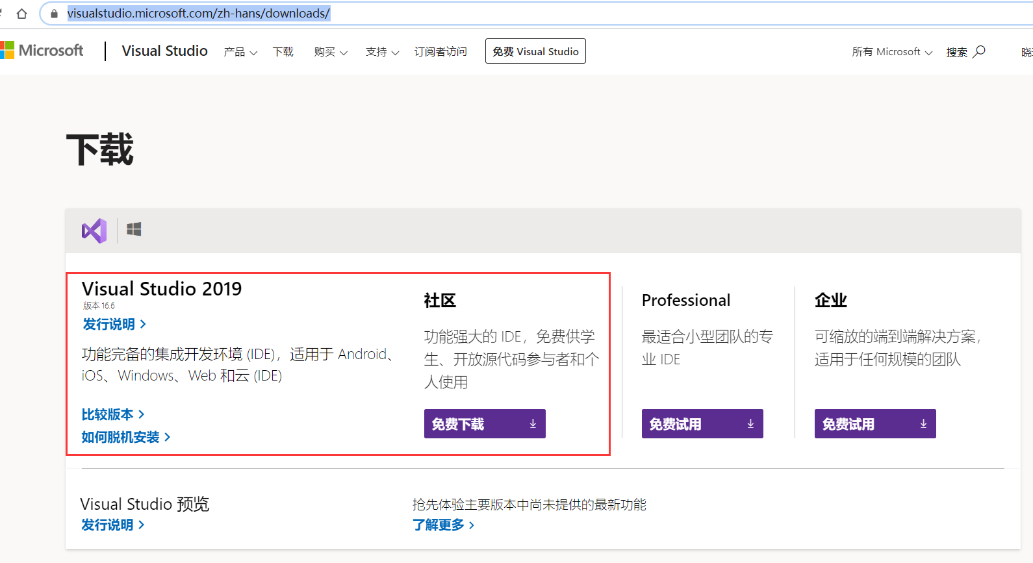Click the Professional edition heading

[x=686, y=300]
